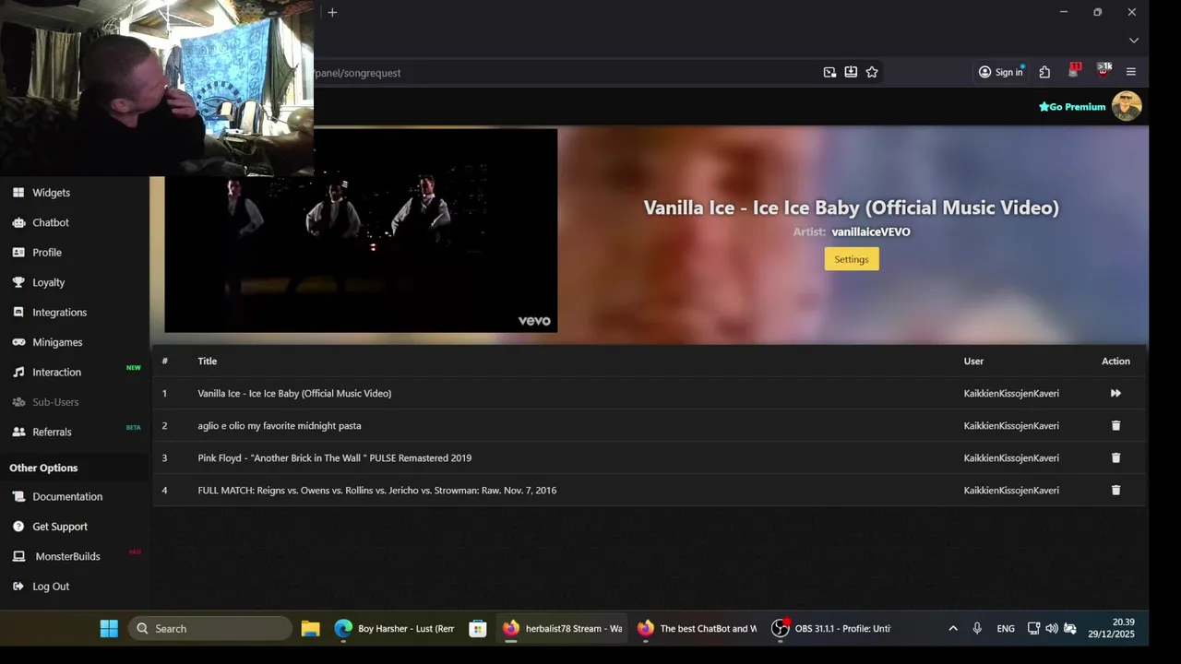The width and height of the screenshot is (1181, 664).
Task: Open Widgets in the sidebar
Action: click(51, 193)
